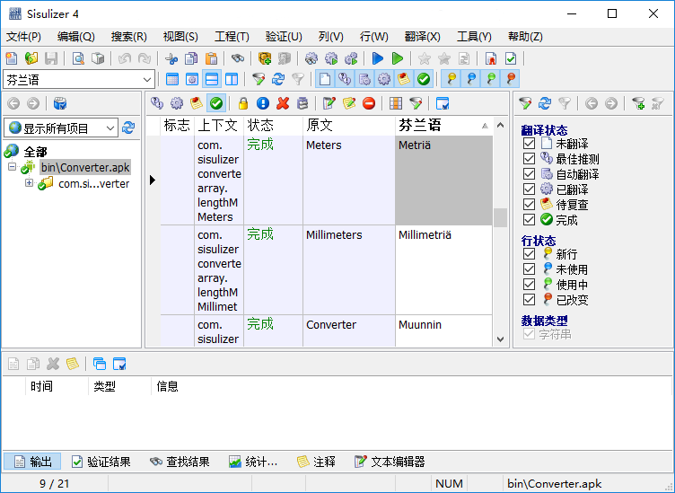Click the save diskette icon
Screen dimensions: 675x493
click(51, 58)
